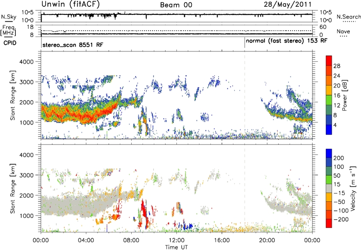Select the 'N.Search' legend label
The image size is (361, 250).
click(x=349, y=17)
